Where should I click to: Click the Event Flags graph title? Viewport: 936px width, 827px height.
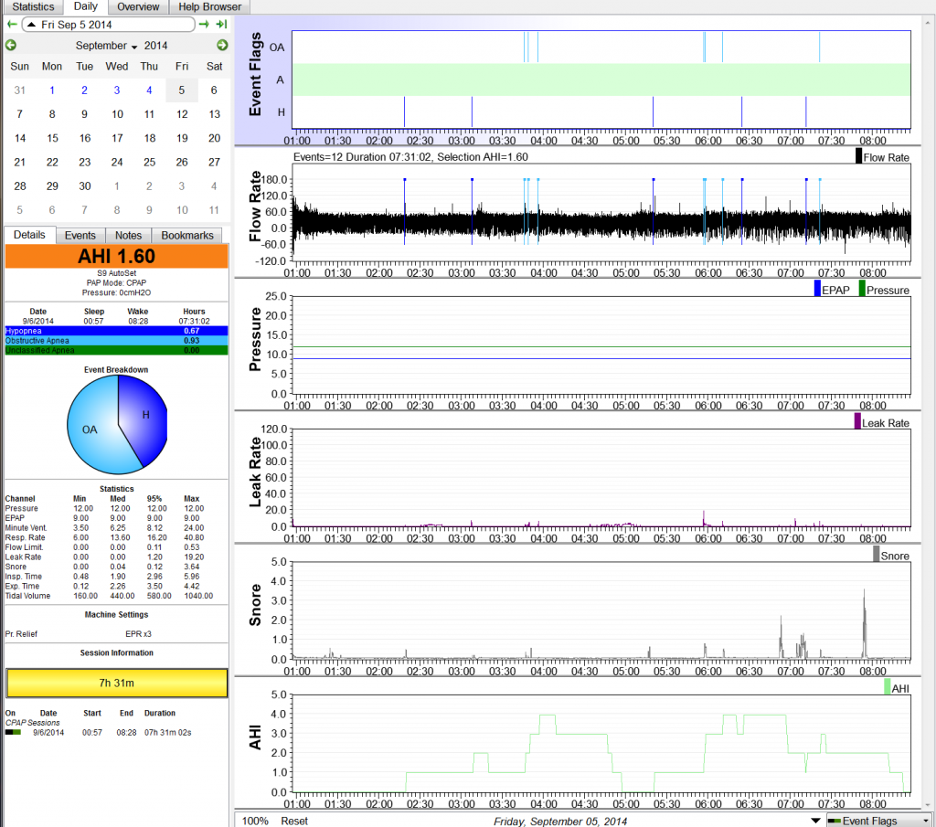[x=255, y=74]
